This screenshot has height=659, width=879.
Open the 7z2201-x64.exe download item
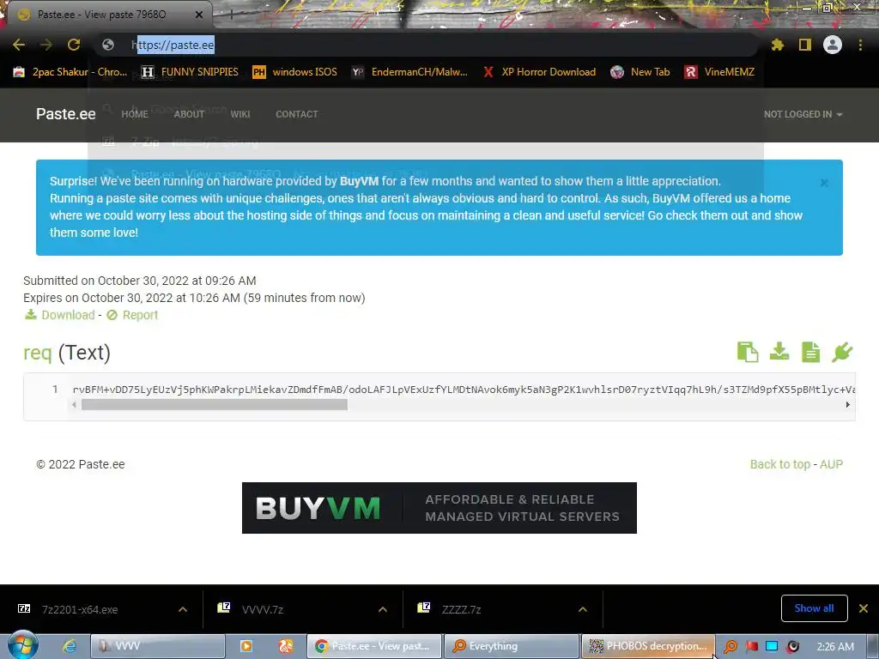(80, 610)
